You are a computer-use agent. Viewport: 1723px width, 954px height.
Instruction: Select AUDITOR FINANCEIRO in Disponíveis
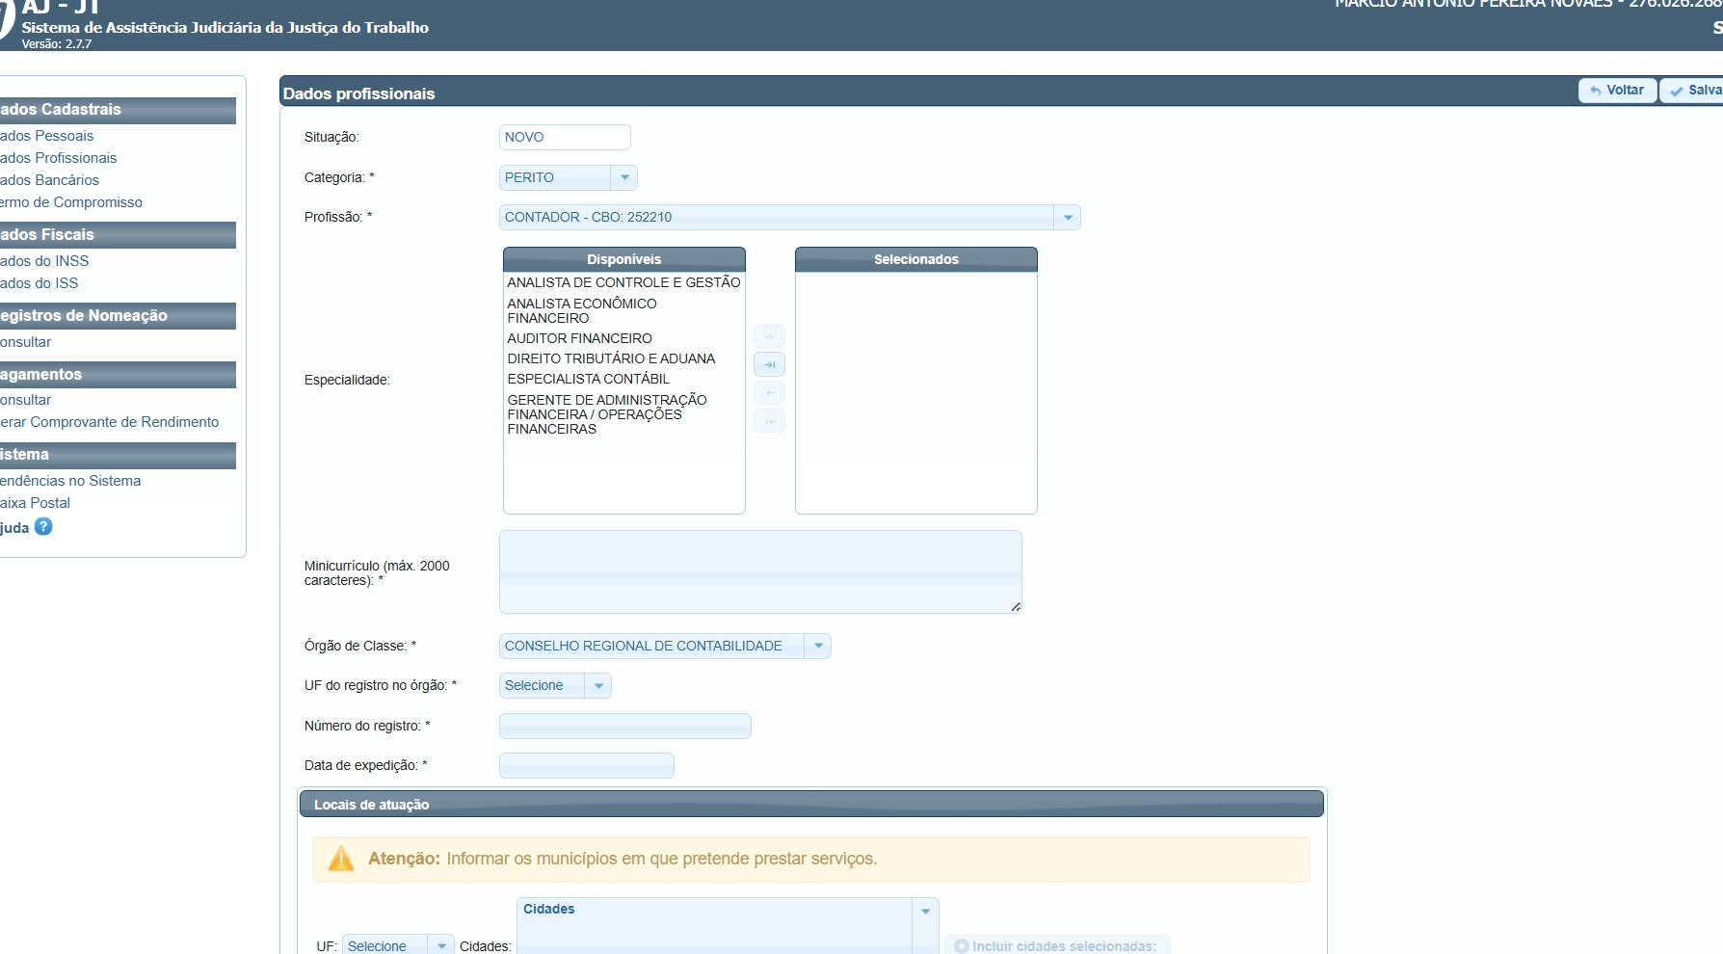click(x=623, y=338)
